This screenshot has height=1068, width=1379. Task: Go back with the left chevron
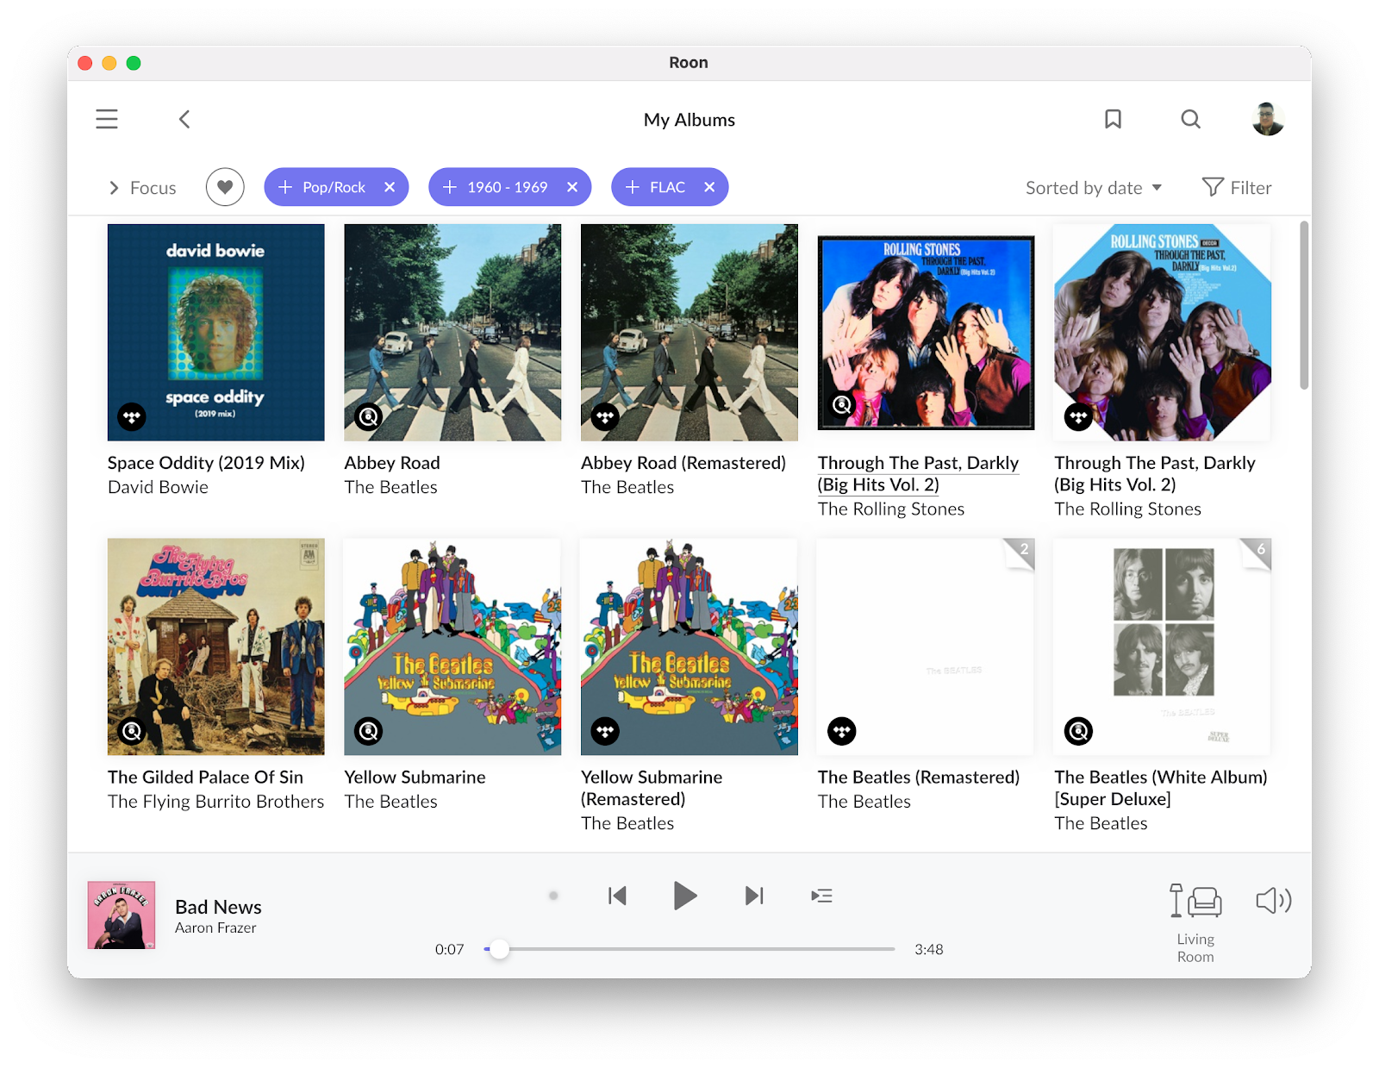pos(184,119)
